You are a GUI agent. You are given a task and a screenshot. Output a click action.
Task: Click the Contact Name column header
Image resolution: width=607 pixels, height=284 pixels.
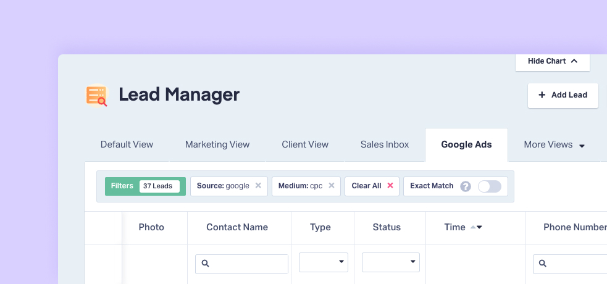(x=237, y=227)
